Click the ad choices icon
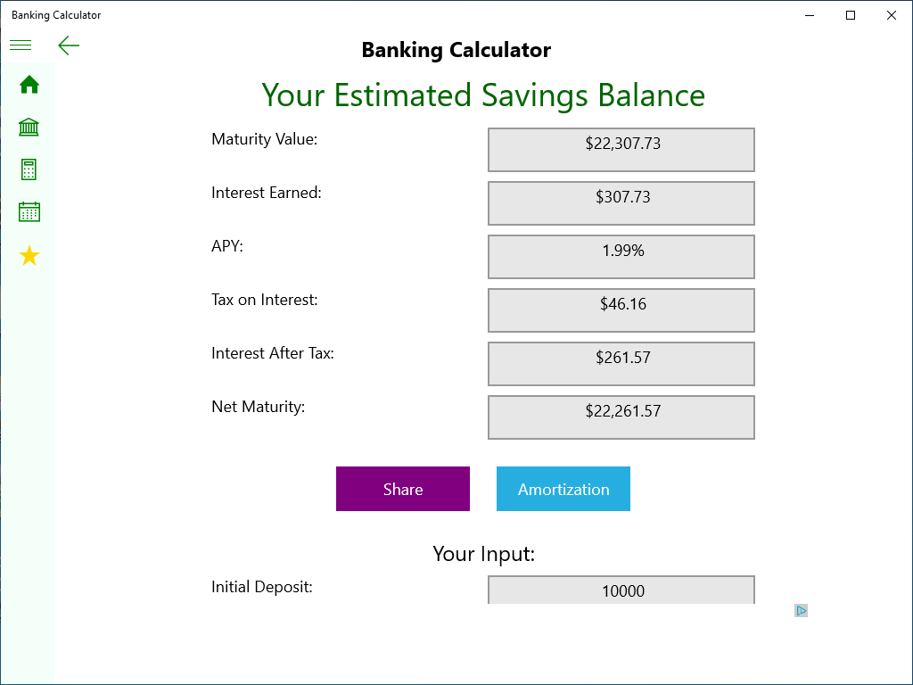This screenshot has width=913, height=685. point(801,611)
